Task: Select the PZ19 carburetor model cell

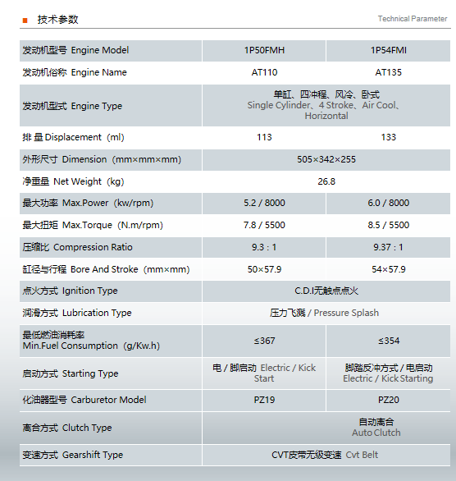Action: point(264,400)
